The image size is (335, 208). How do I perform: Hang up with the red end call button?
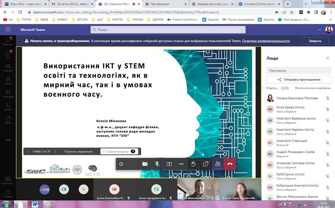pyautogui.click(x=230, y=164)
